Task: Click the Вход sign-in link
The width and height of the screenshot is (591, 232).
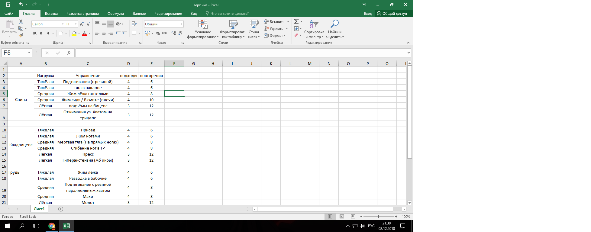Action: (368, 14)
